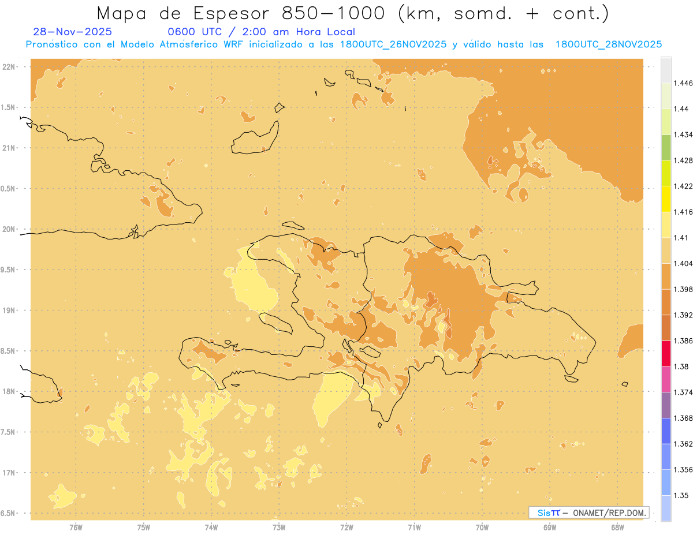Click the '21N' latitude axis label
The image size is (693, 535).
[x=8, y=148]
